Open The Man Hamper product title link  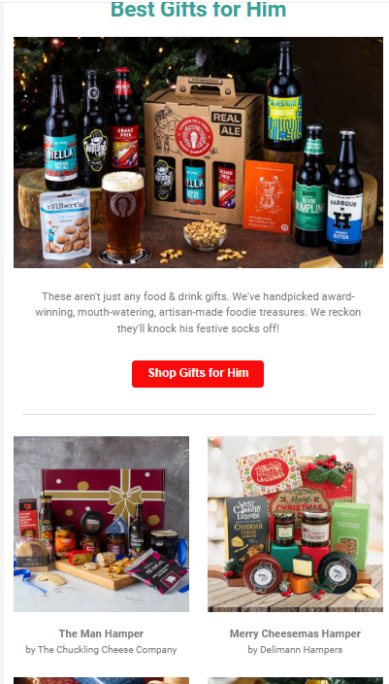(101, 633)
